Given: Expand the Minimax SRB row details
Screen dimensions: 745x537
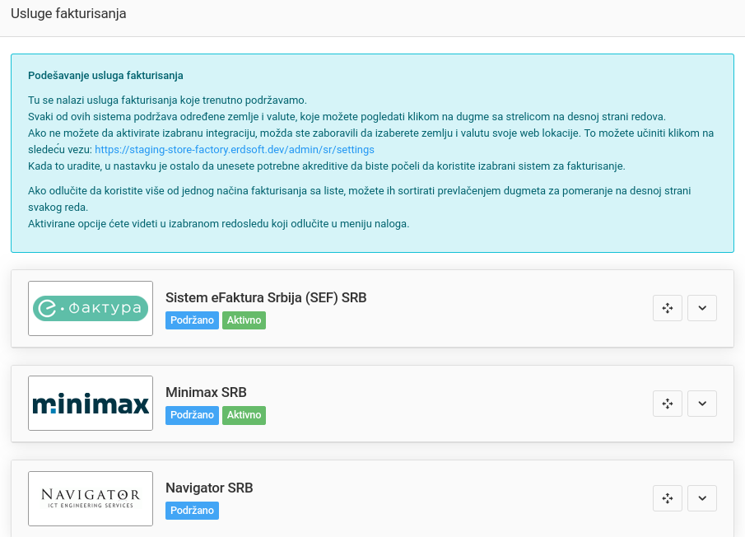Looking at the screenshot, I should click(x=702, y=404).
